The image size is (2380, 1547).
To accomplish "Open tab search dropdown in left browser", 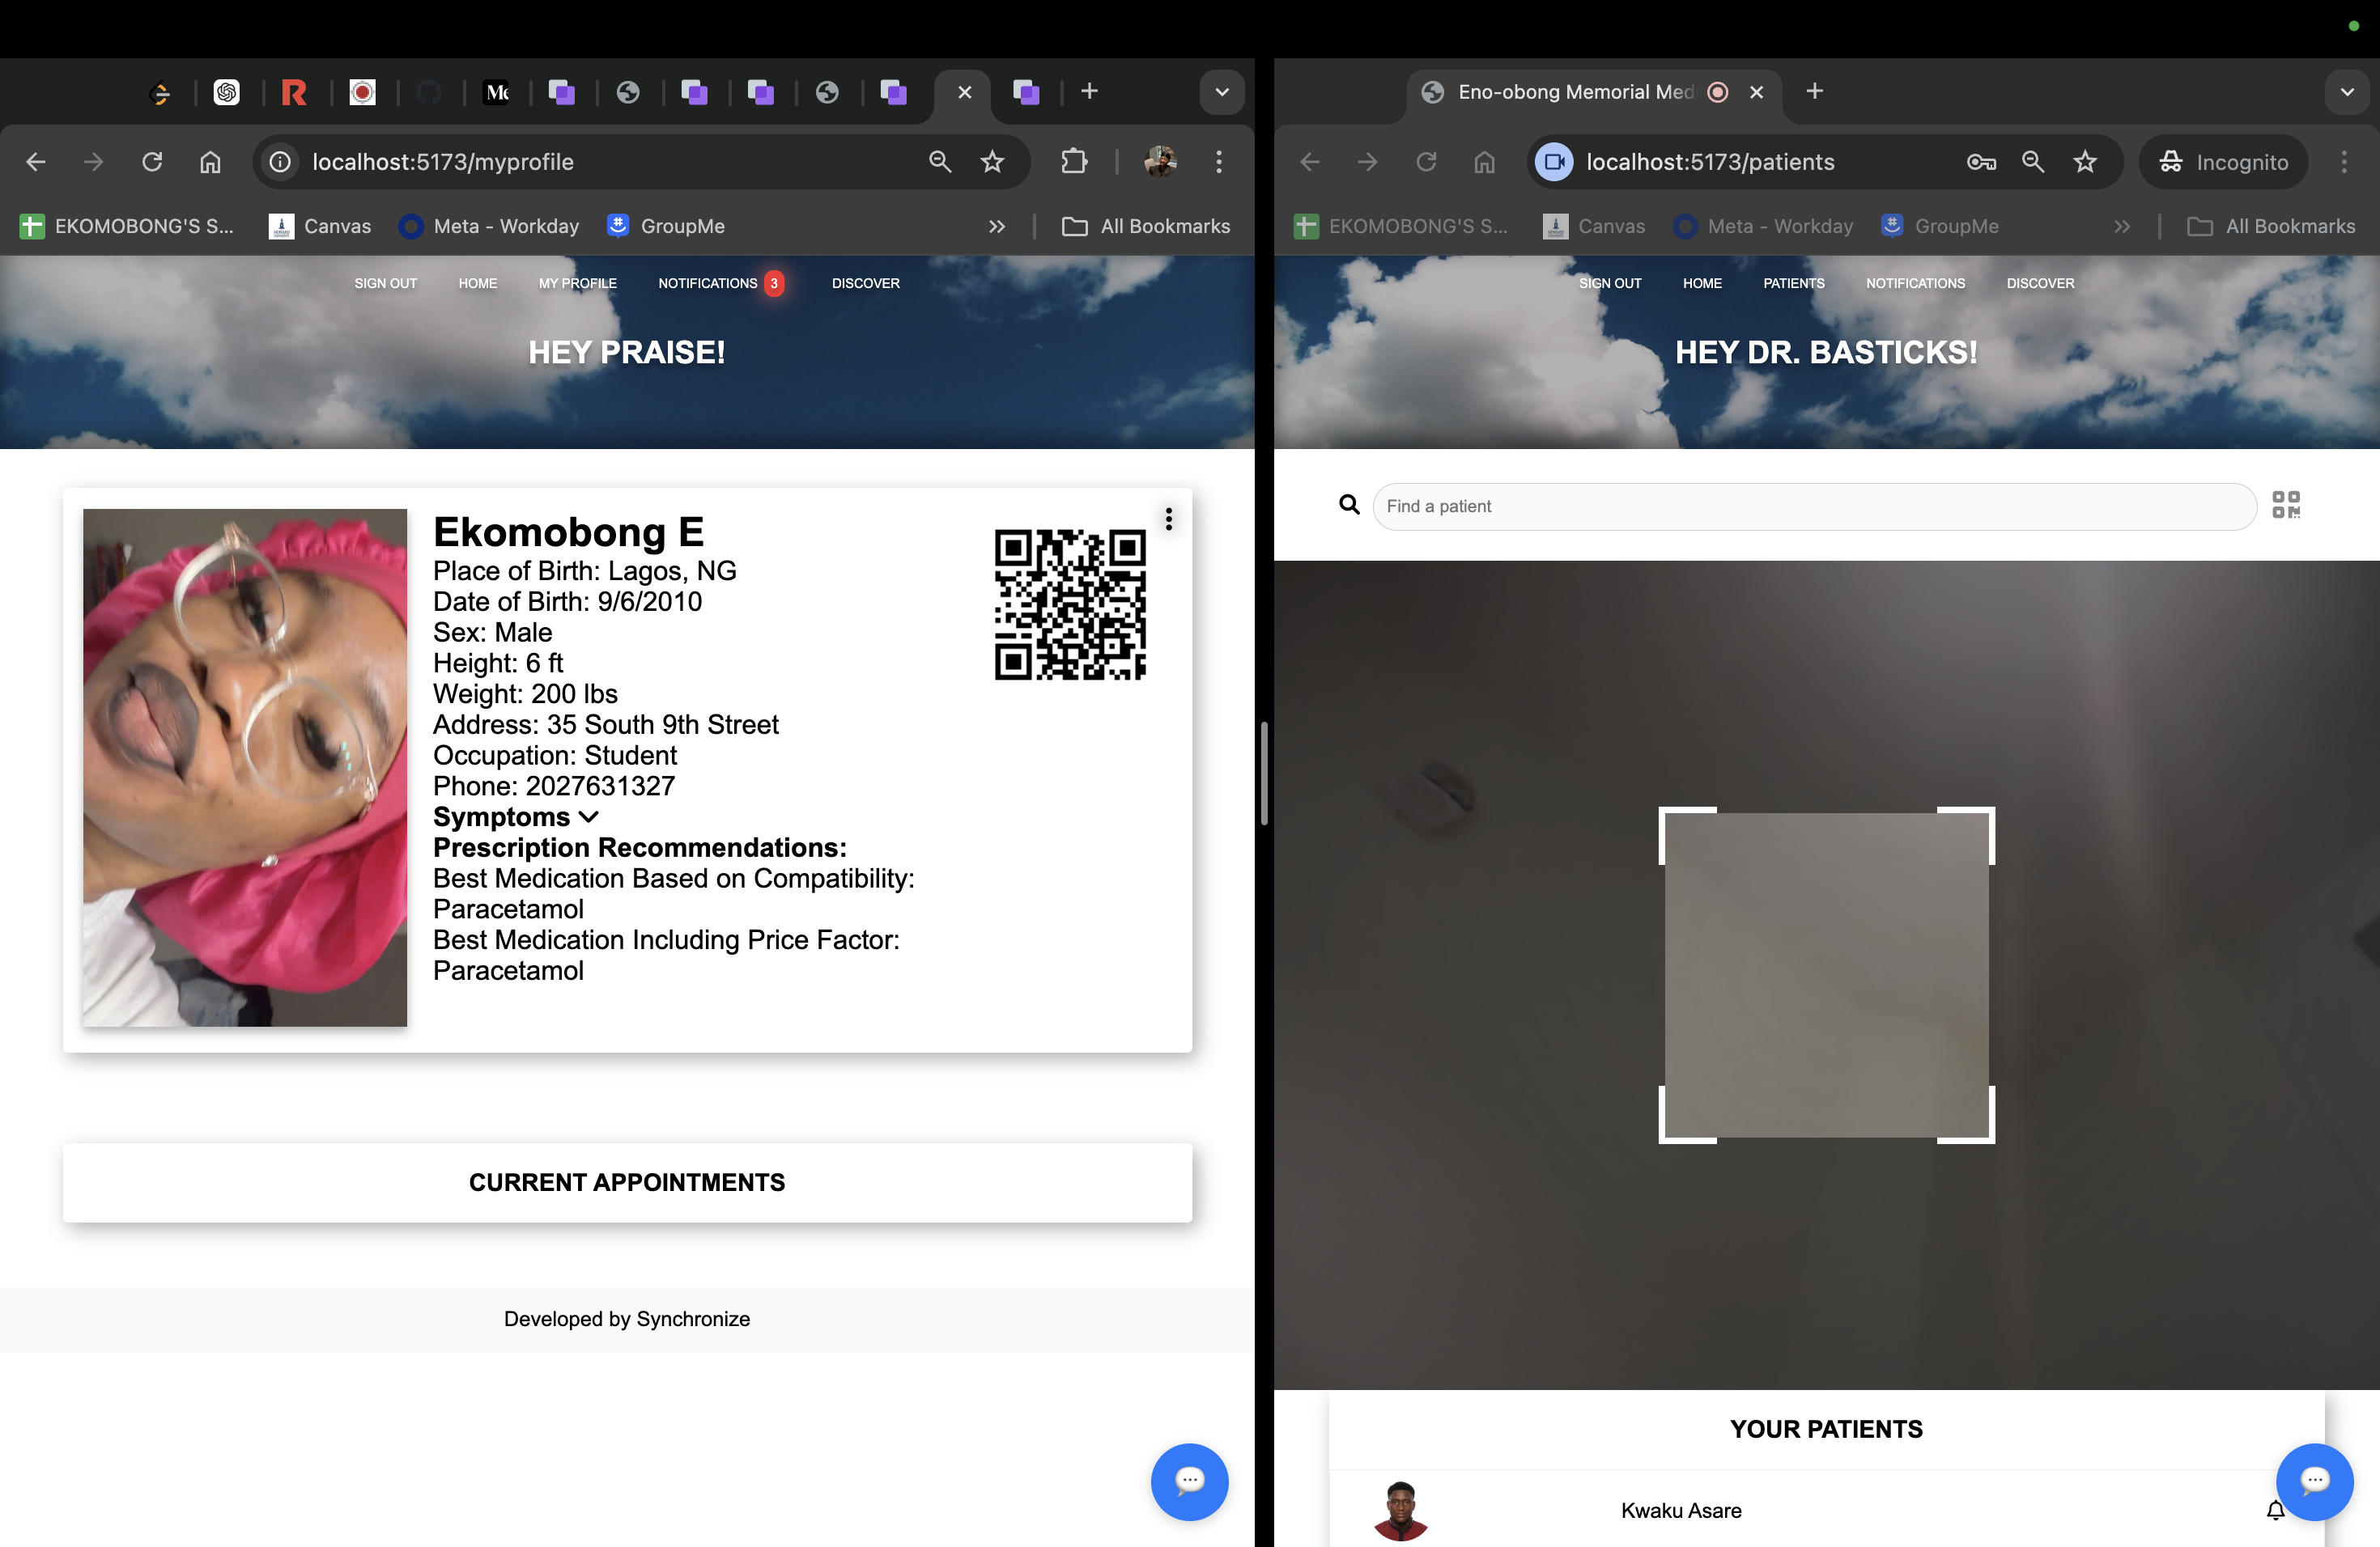I will 1221,92.
